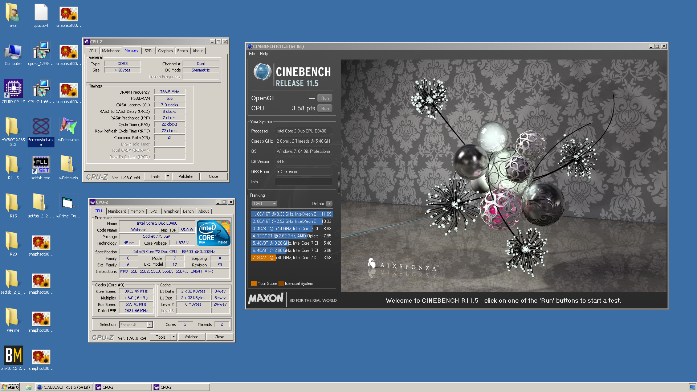Open Windows Explorer quick launch icon
This screenshot has width=697, height=392.
coord(28,387)
